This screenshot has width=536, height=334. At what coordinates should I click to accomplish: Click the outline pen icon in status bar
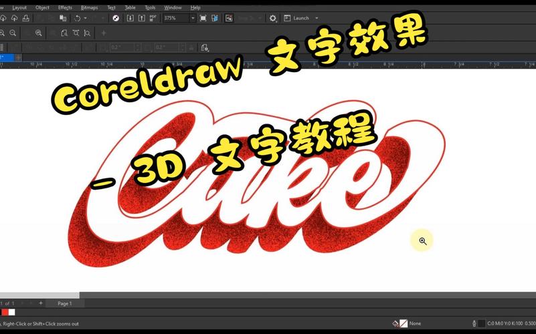(474, 323)
